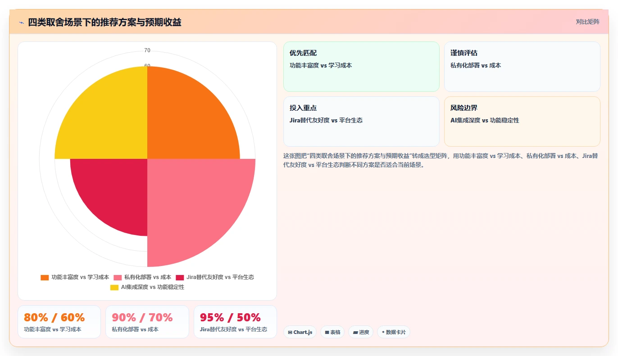Toggle legend swatch for Jira替代友好度 vs 平台生态

[x=180, y=277]
